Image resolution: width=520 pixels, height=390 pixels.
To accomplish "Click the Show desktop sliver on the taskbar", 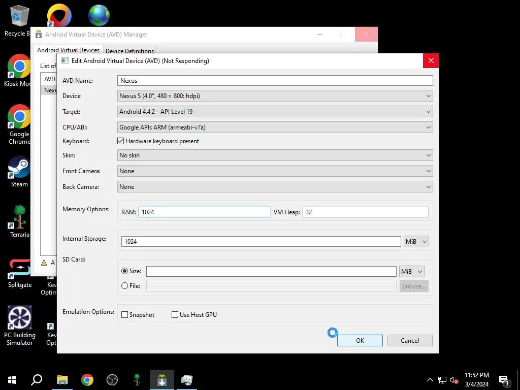I will tap(518, 380).
